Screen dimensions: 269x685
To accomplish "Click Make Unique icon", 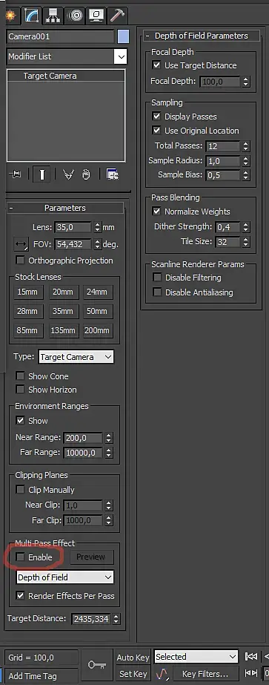I will (x=68, y=174).
